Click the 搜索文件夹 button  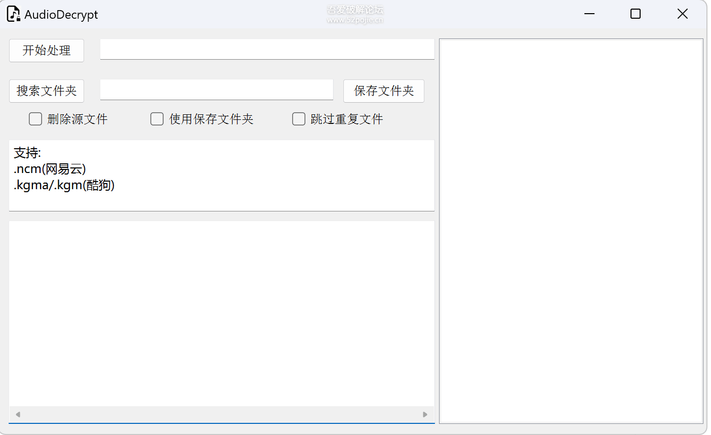pyautogui.click(x=46, y=91)
